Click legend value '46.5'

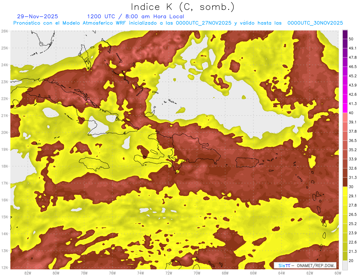[x=352, y=67]
